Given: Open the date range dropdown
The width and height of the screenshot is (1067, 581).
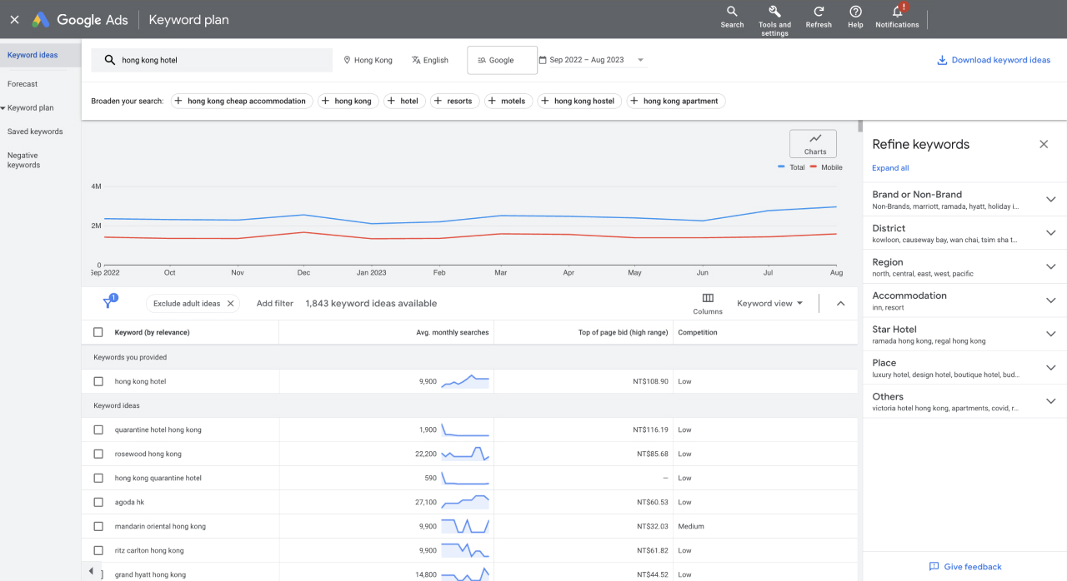Looking at the screenshot, I should coord(593,60).
